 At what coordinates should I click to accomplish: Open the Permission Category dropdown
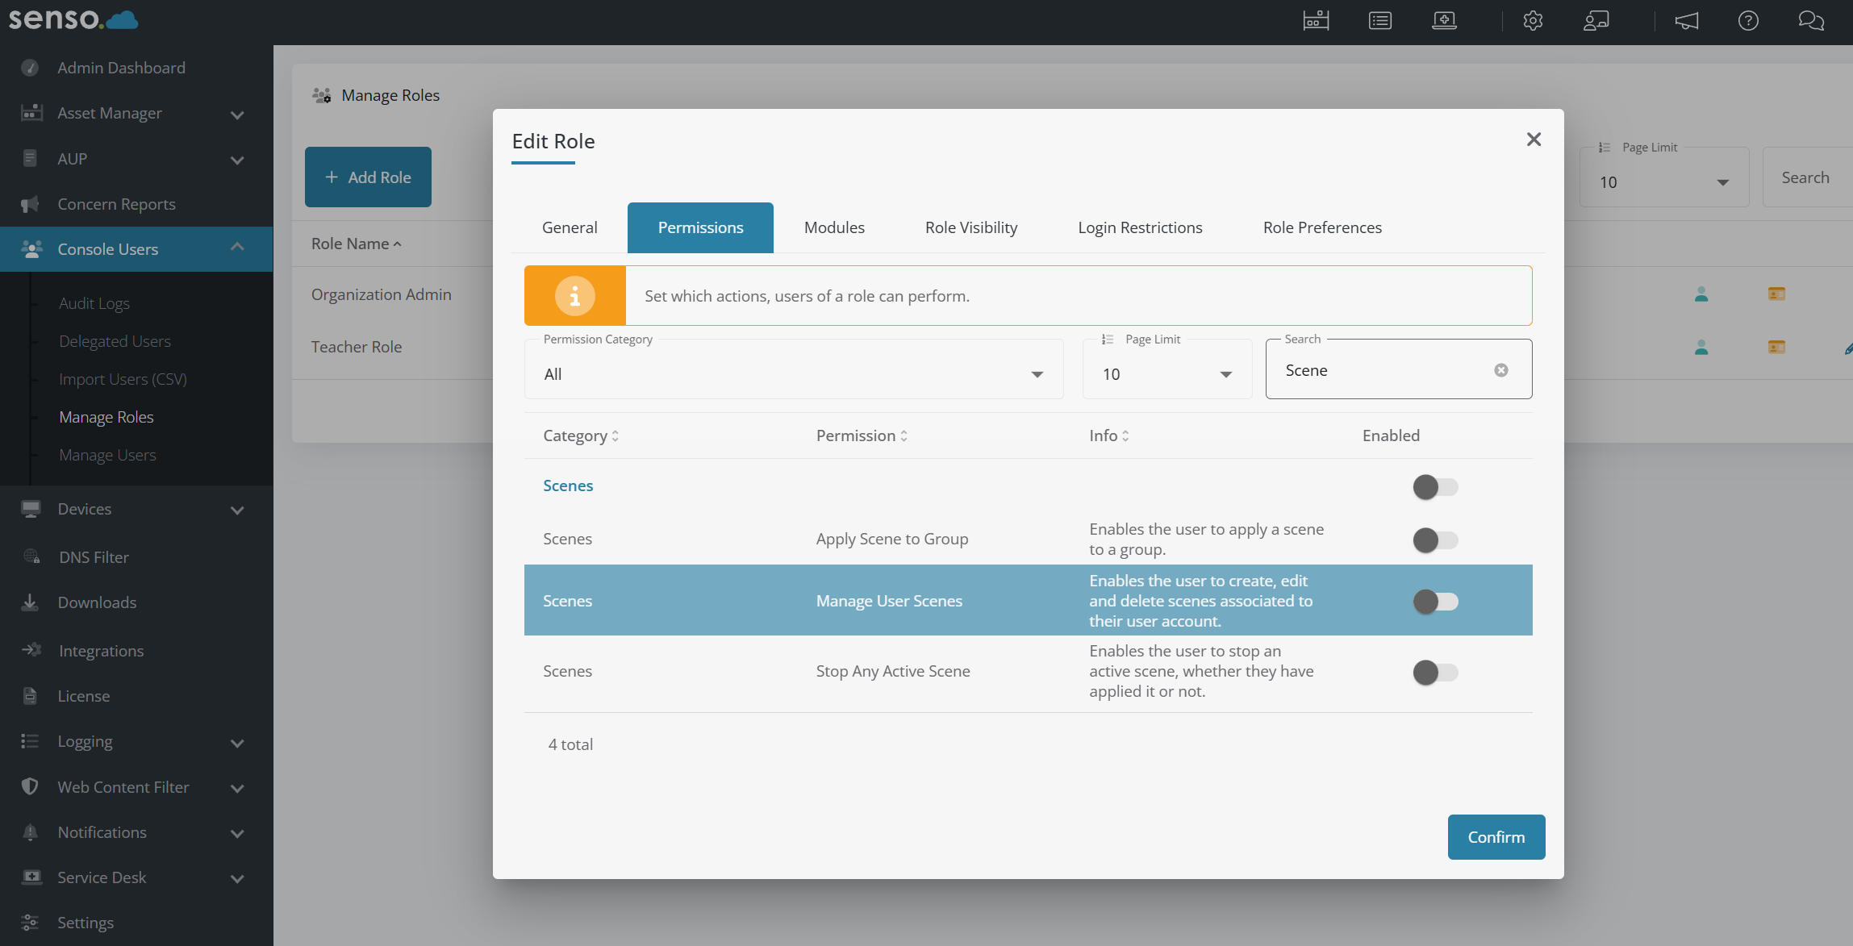point(793,373)
